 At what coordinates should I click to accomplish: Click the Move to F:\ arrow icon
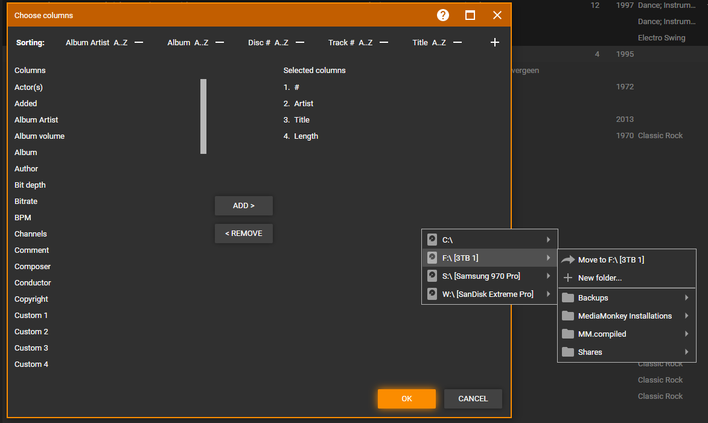(567, 260)
